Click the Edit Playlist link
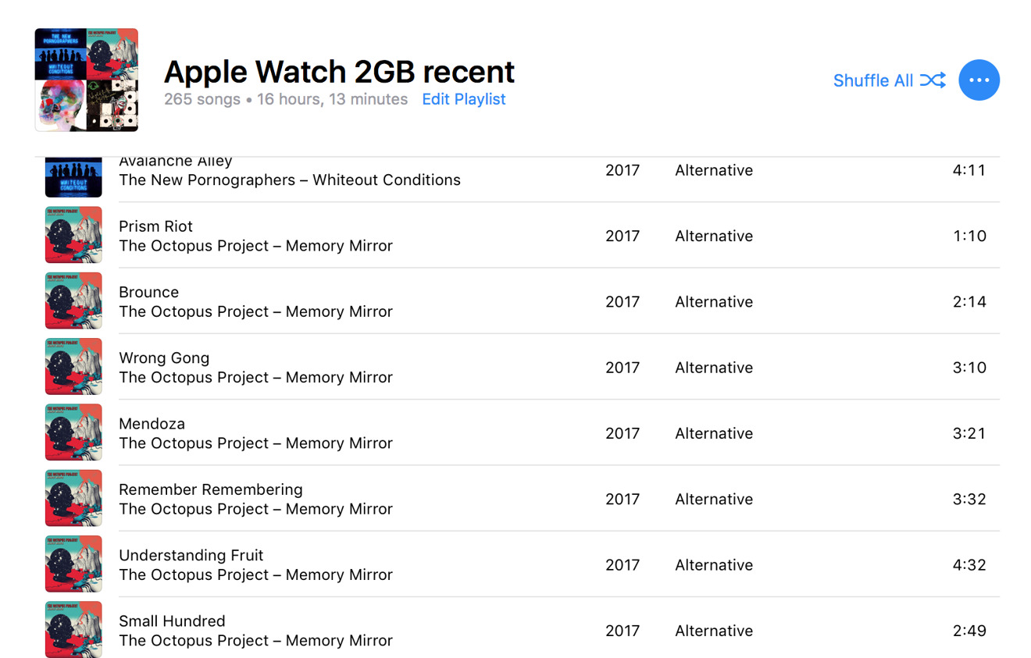Image resolution: width=1031 pixels, height=658 pixels. (x=464, y=99)
